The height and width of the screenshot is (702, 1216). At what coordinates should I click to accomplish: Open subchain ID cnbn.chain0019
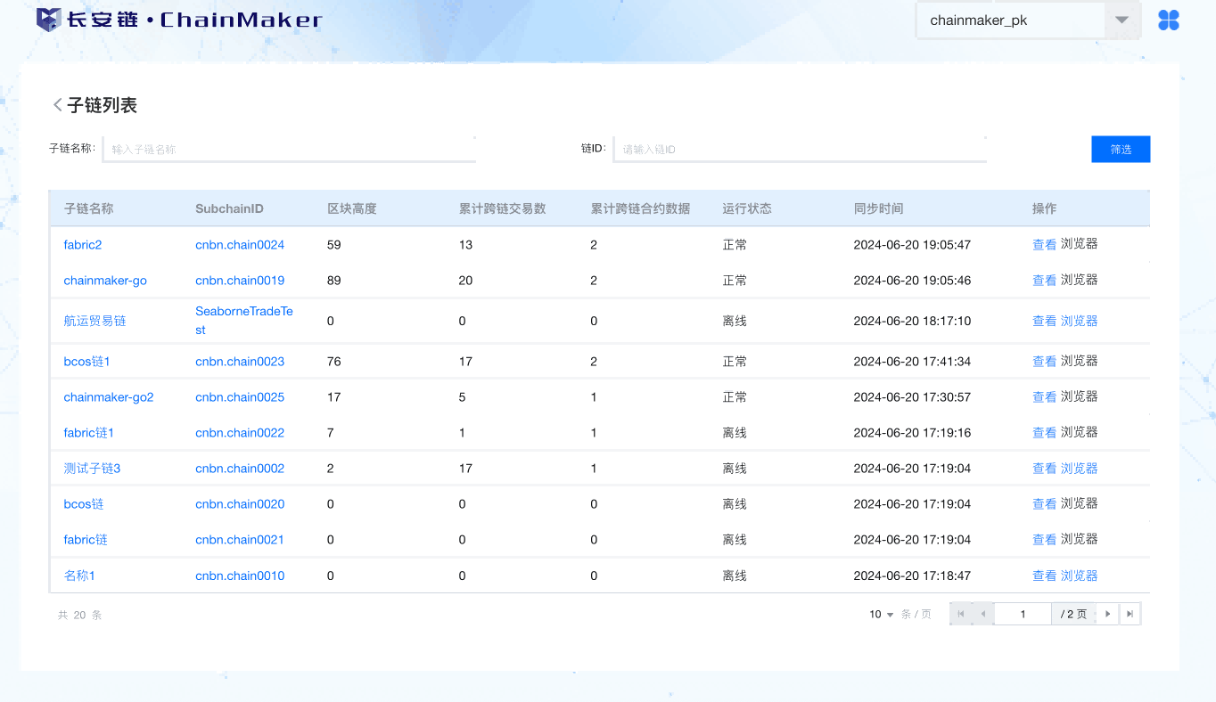240,281
